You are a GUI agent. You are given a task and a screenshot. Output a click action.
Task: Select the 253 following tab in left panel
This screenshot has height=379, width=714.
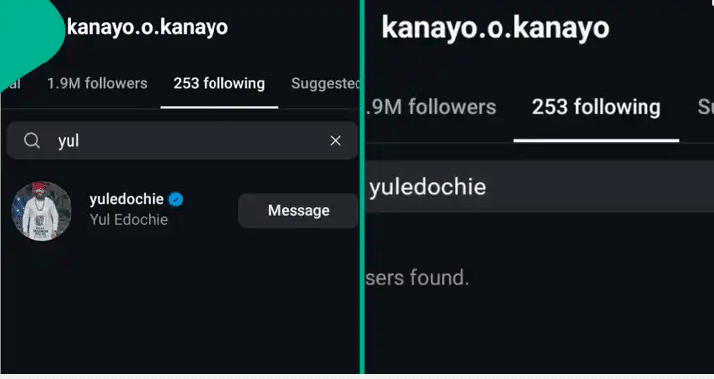219,83
